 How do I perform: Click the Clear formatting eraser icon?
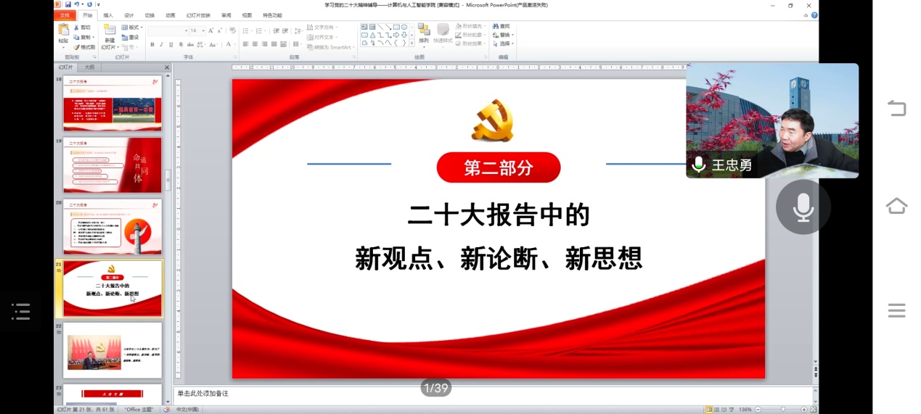[232, 30]
